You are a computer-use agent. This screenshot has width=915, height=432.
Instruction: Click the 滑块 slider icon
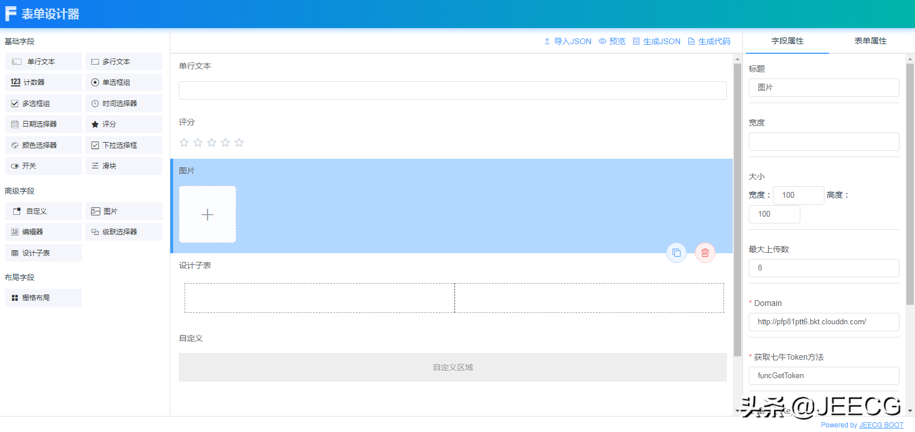tap(95, 166)
